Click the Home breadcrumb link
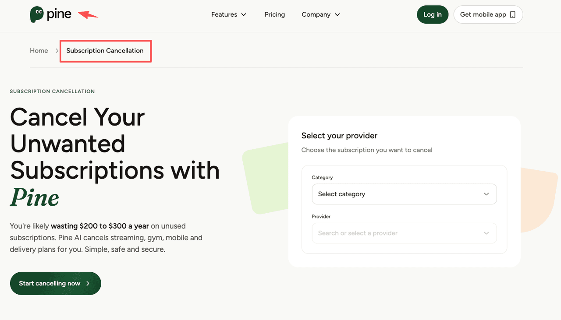The height and width of the screenshot is (320, 561). point(39,50)
